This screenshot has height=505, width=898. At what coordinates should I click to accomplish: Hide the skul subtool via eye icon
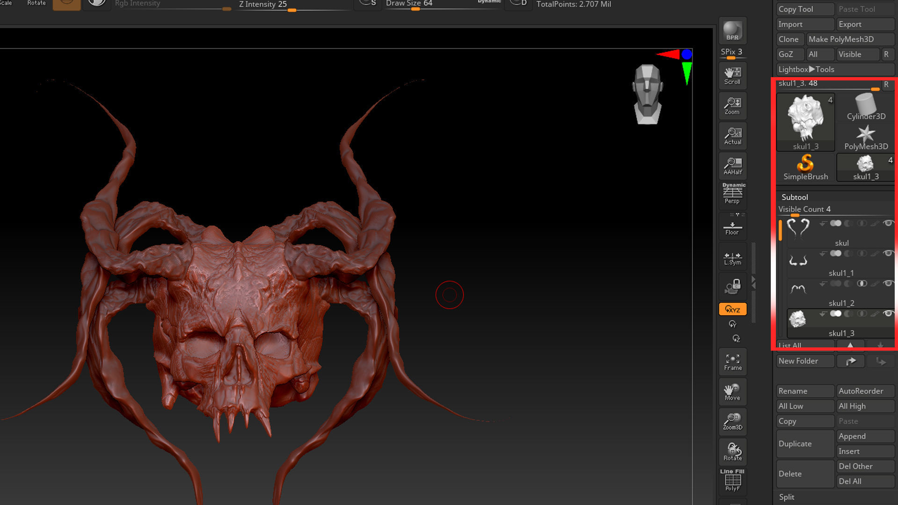pos(888,224)
